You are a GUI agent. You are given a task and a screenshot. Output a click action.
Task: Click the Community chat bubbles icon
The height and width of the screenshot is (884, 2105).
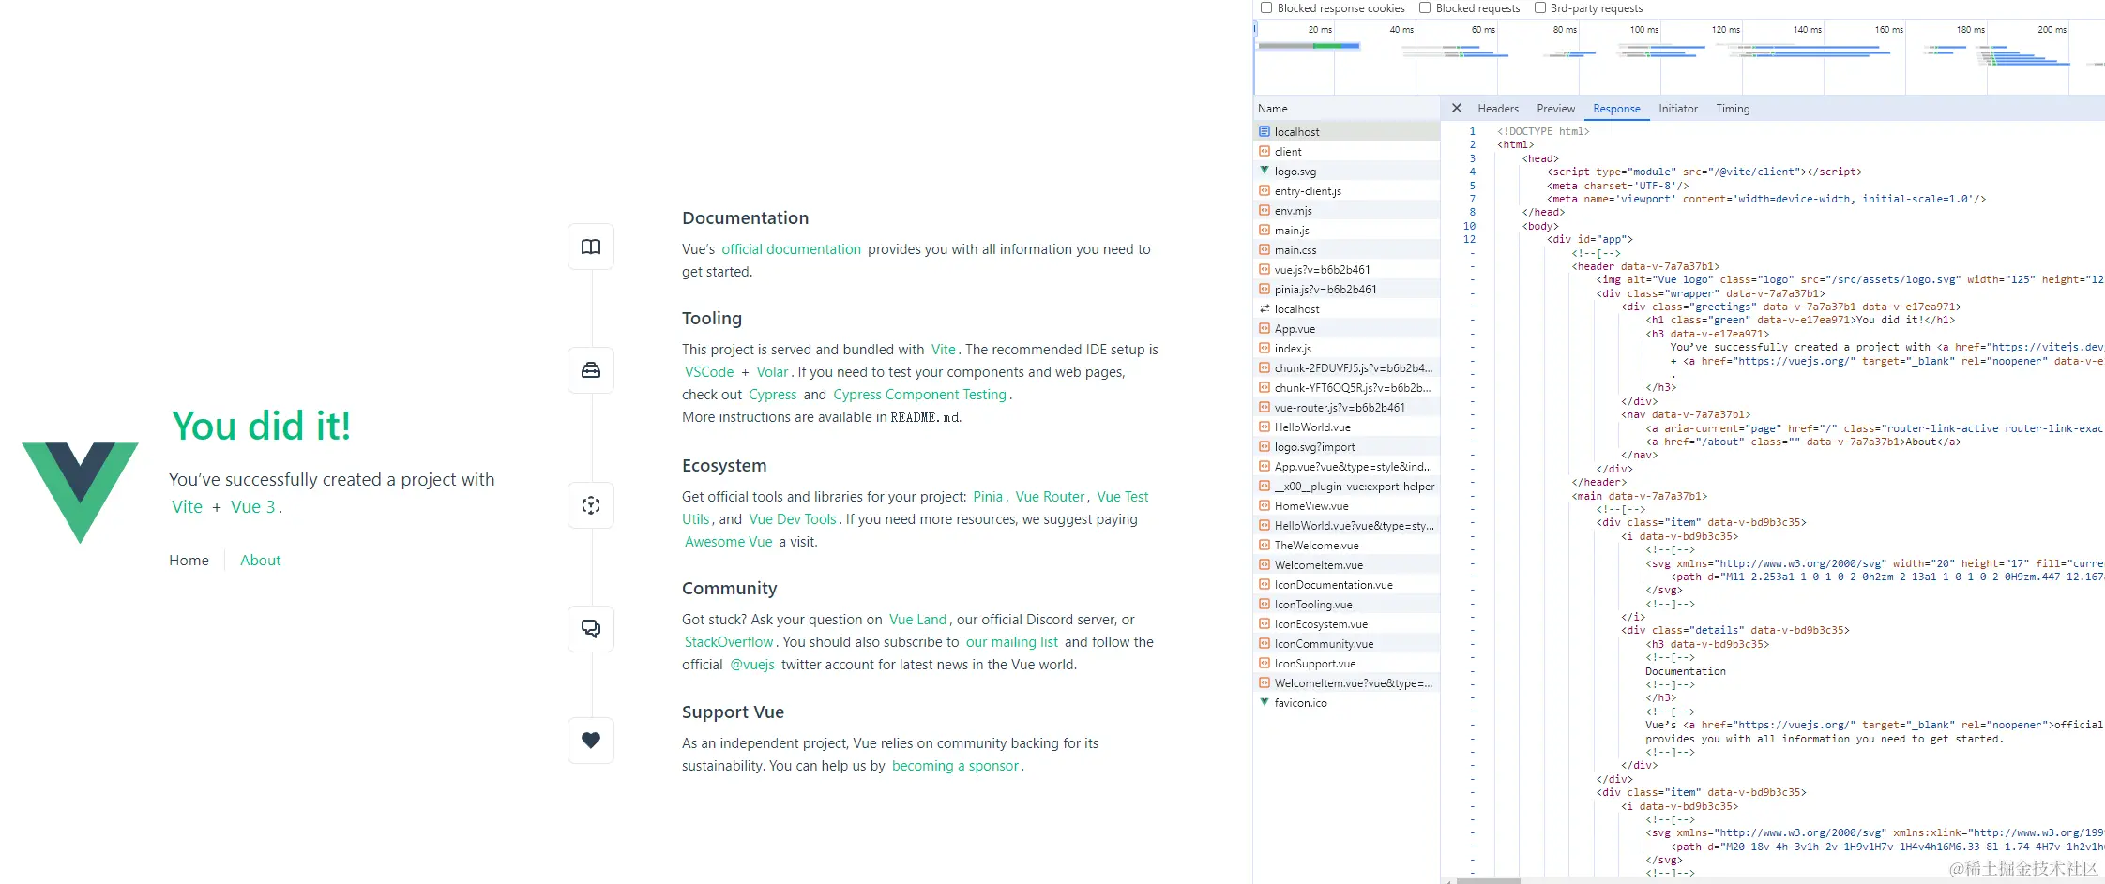591,628
